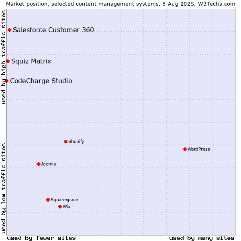This screenshot has height=241, width=241.
Task: Click the 'CodeCharge Studio' label
Action: (x=41, y=81)
